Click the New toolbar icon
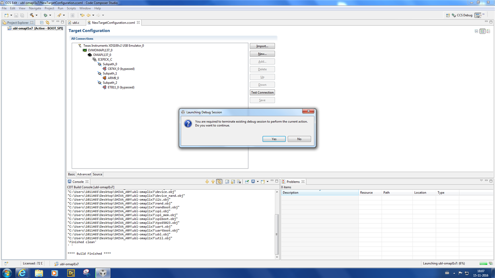The width and height of the screenshot is (495, 278). tap(6, 15)
